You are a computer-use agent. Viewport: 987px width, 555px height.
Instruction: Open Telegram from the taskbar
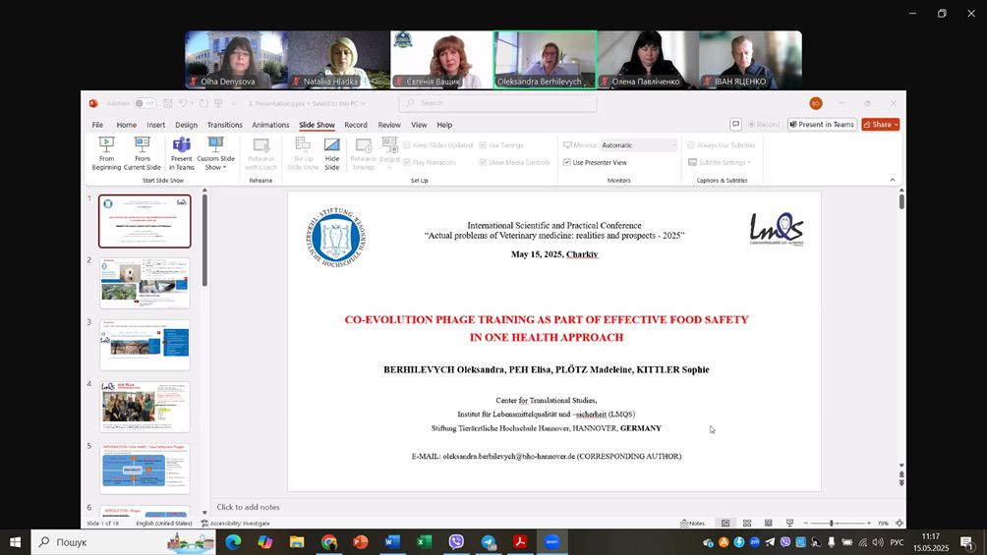point(489,542)
